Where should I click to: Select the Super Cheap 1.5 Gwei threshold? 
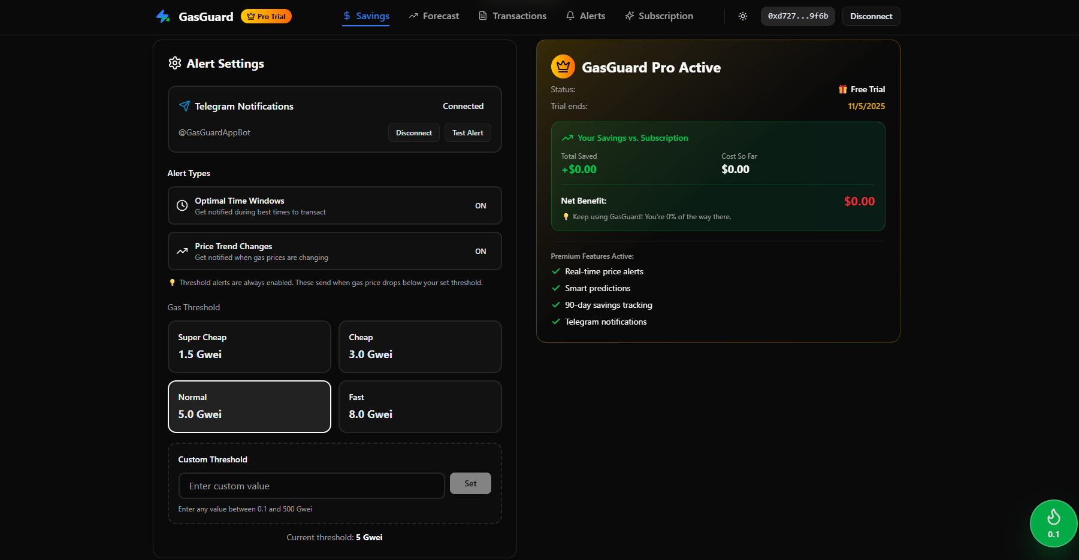tap(249, 347)
